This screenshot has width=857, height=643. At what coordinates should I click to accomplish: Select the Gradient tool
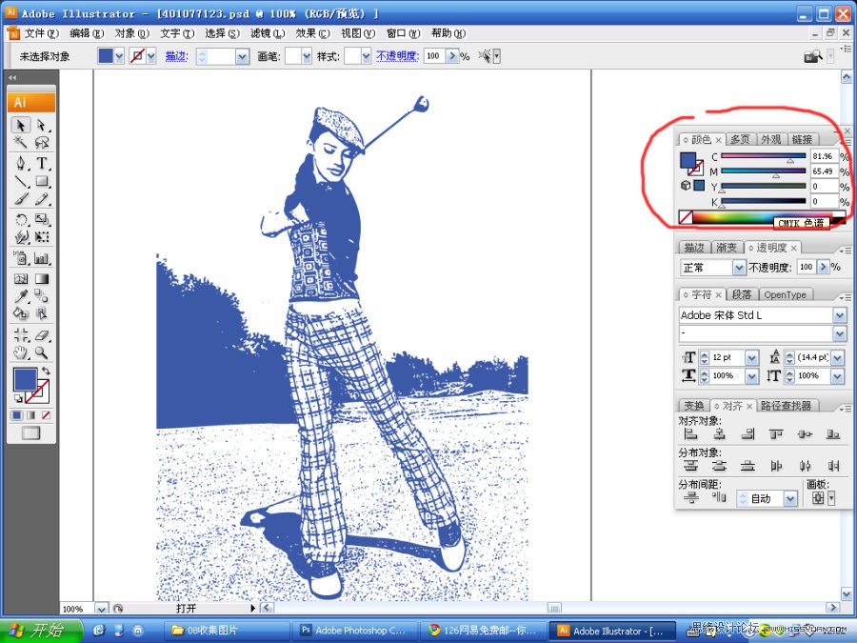(35, 277)
